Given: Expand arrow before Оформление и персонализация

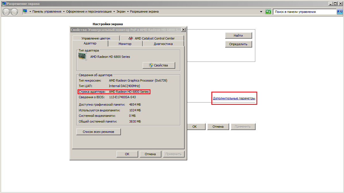Looking at the screenshot, I should pos(64,12).
